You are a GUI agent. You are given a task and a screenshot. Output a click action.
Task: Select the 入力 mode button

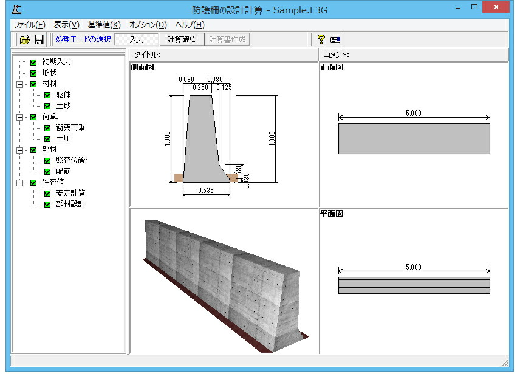[137, 39]
